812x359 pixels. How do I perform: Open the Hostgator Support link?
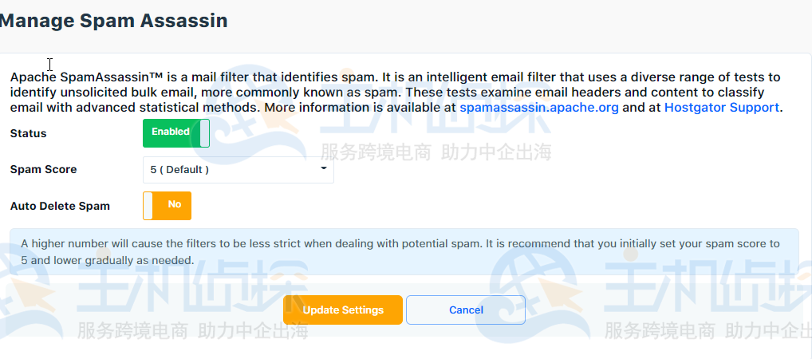(721, 108)
